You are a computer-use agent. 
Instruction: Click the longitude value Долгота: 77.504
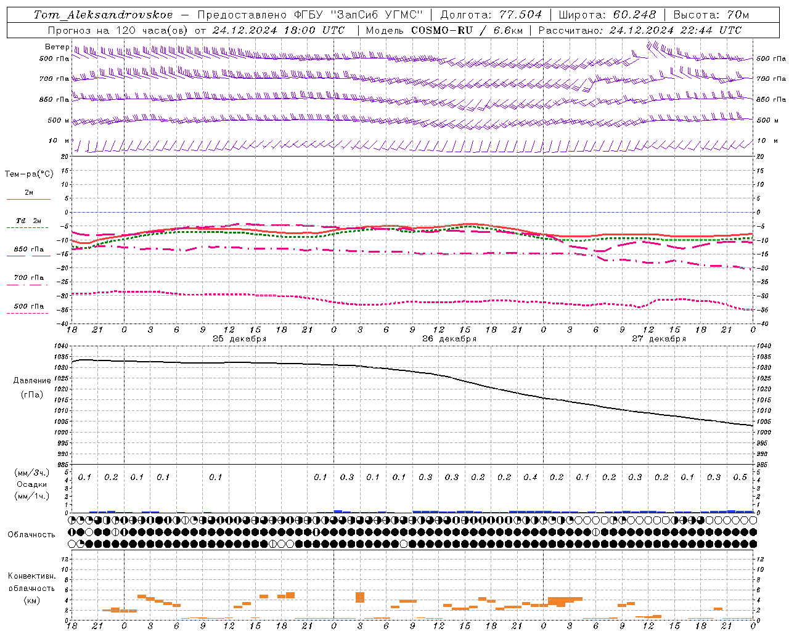pos(491,15)
